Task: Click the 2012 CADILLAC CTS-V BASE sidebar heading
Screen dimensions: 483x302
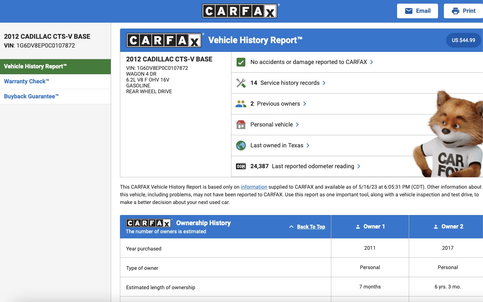Action: point(47,37)
